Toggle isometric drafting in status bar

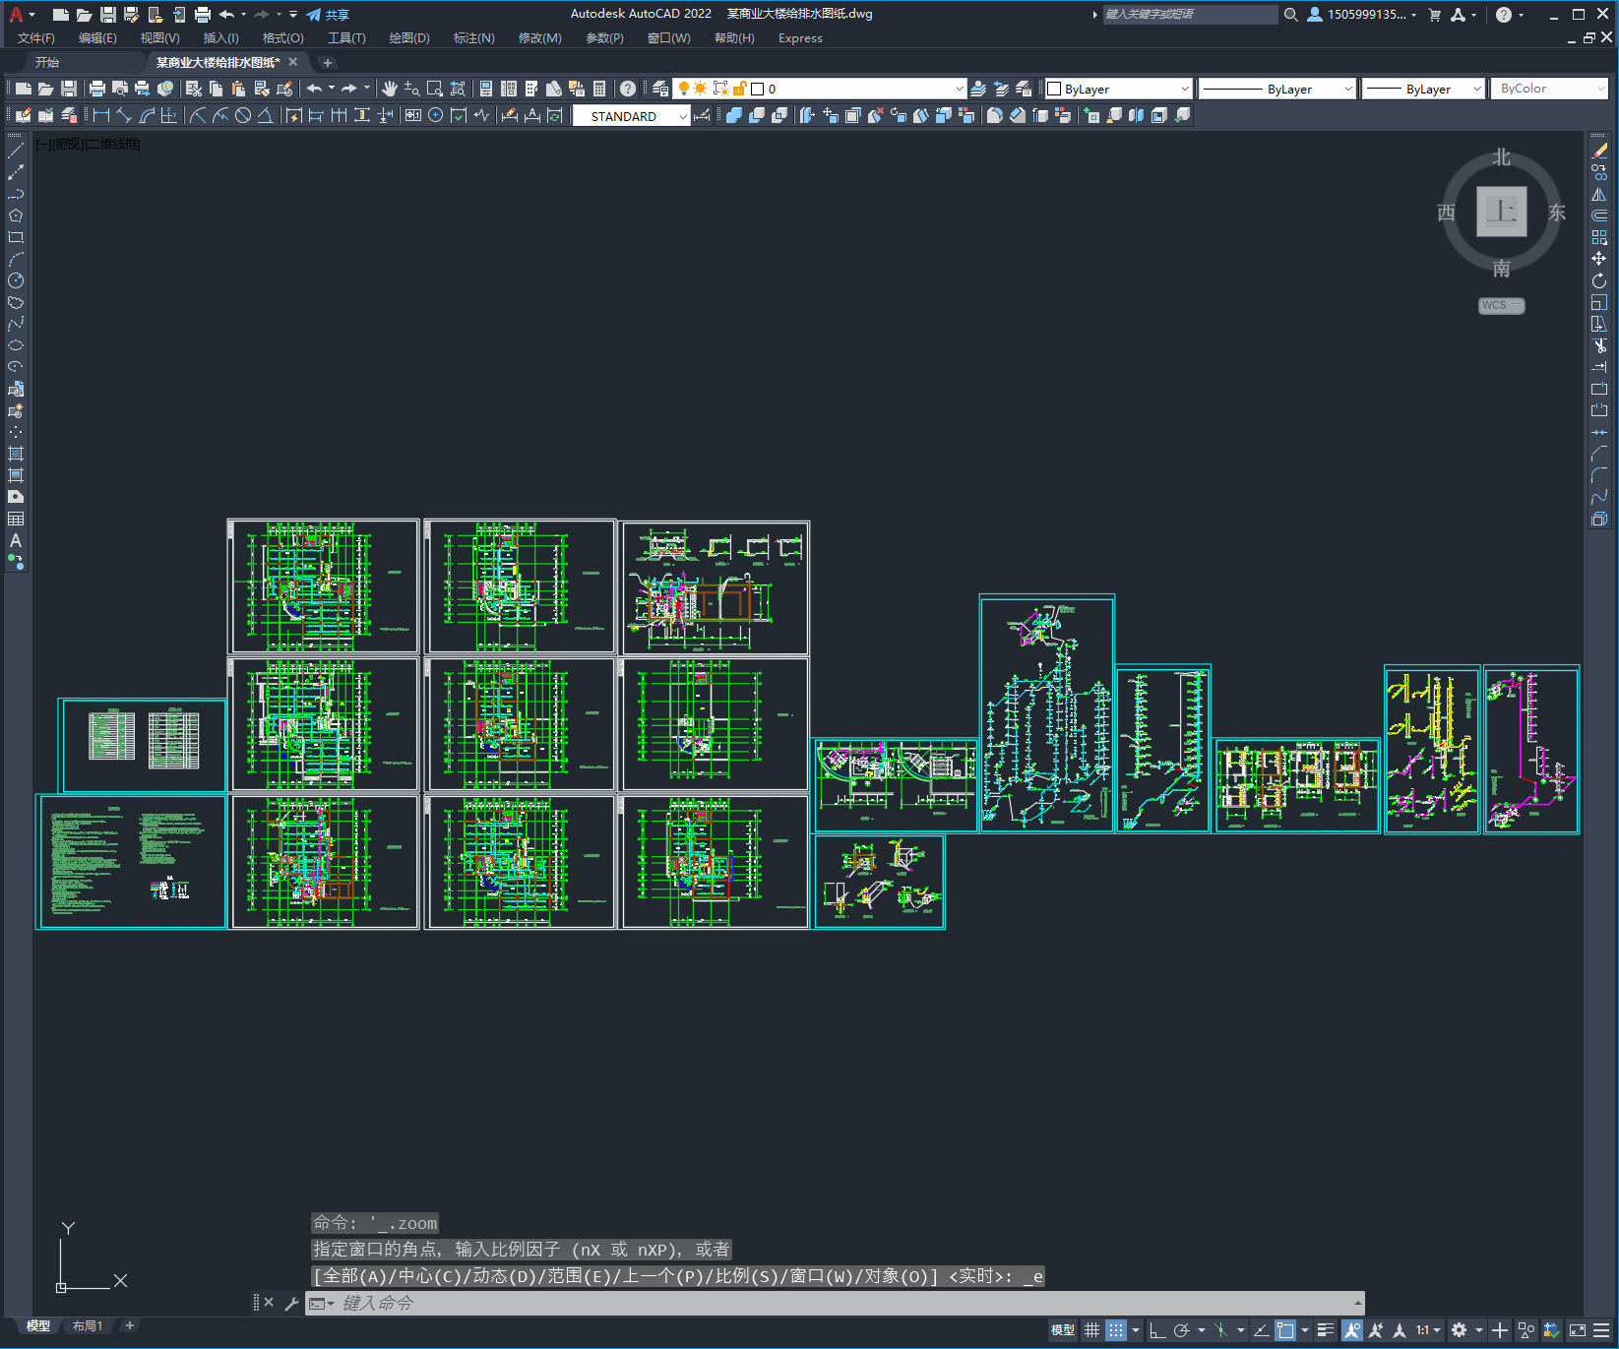click(x=1220, y=1330)
